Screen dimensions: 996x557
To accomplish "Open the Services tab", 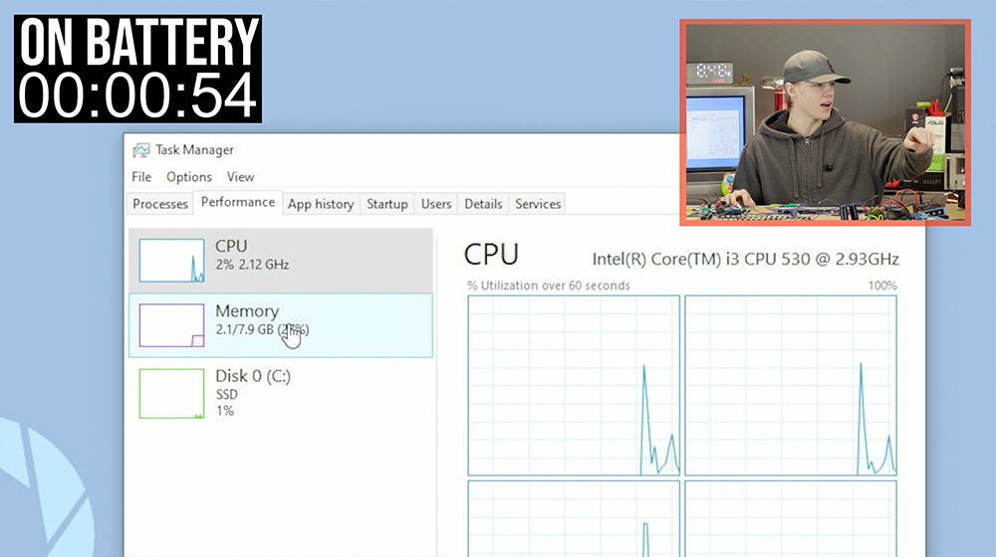I will click(538, 204).
